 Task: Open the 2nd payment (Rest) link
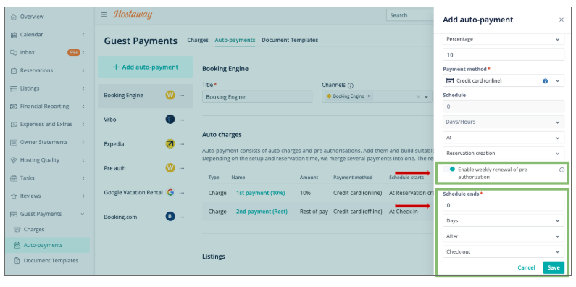point(262,212)
